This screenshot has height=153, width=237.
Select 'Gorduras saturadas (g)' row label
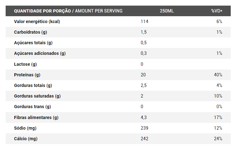pyautogui.click(x=37, y=96)
